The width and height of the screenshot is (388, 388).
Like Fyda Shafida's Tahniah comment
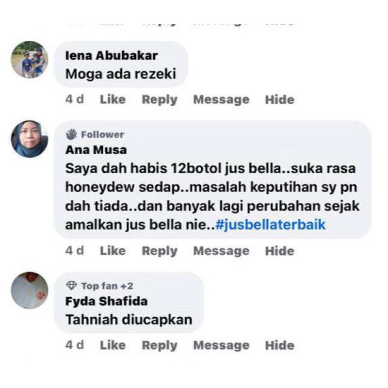coord(113,345)
